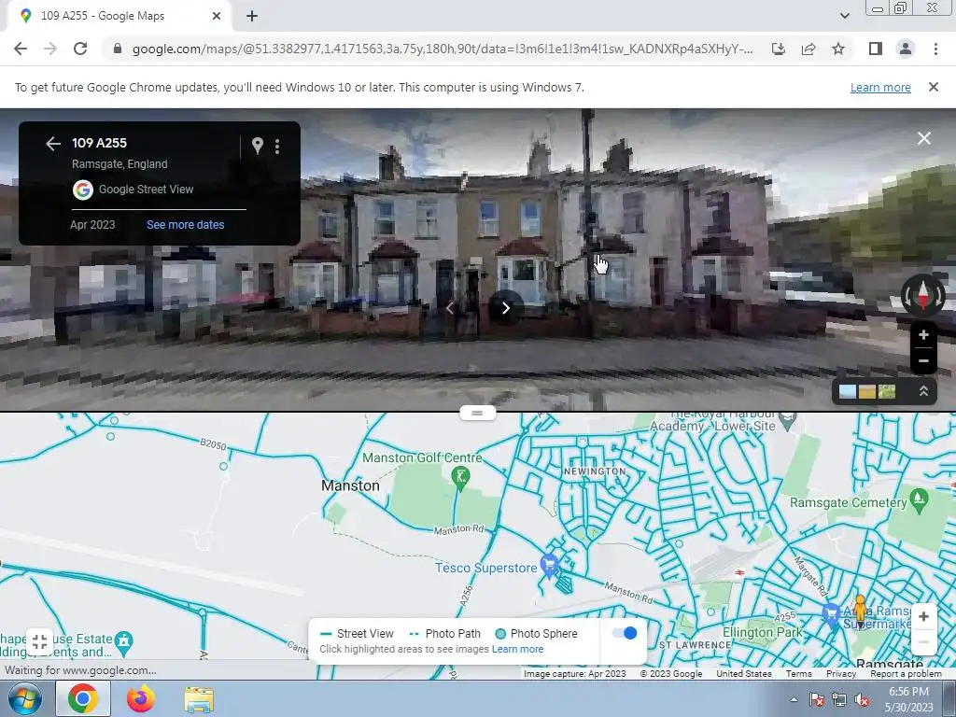Click the muted volume tray icon

[863, 700]
